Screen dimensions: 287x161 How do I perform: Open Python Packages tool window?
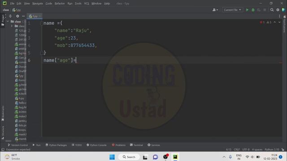click(56, 145)
